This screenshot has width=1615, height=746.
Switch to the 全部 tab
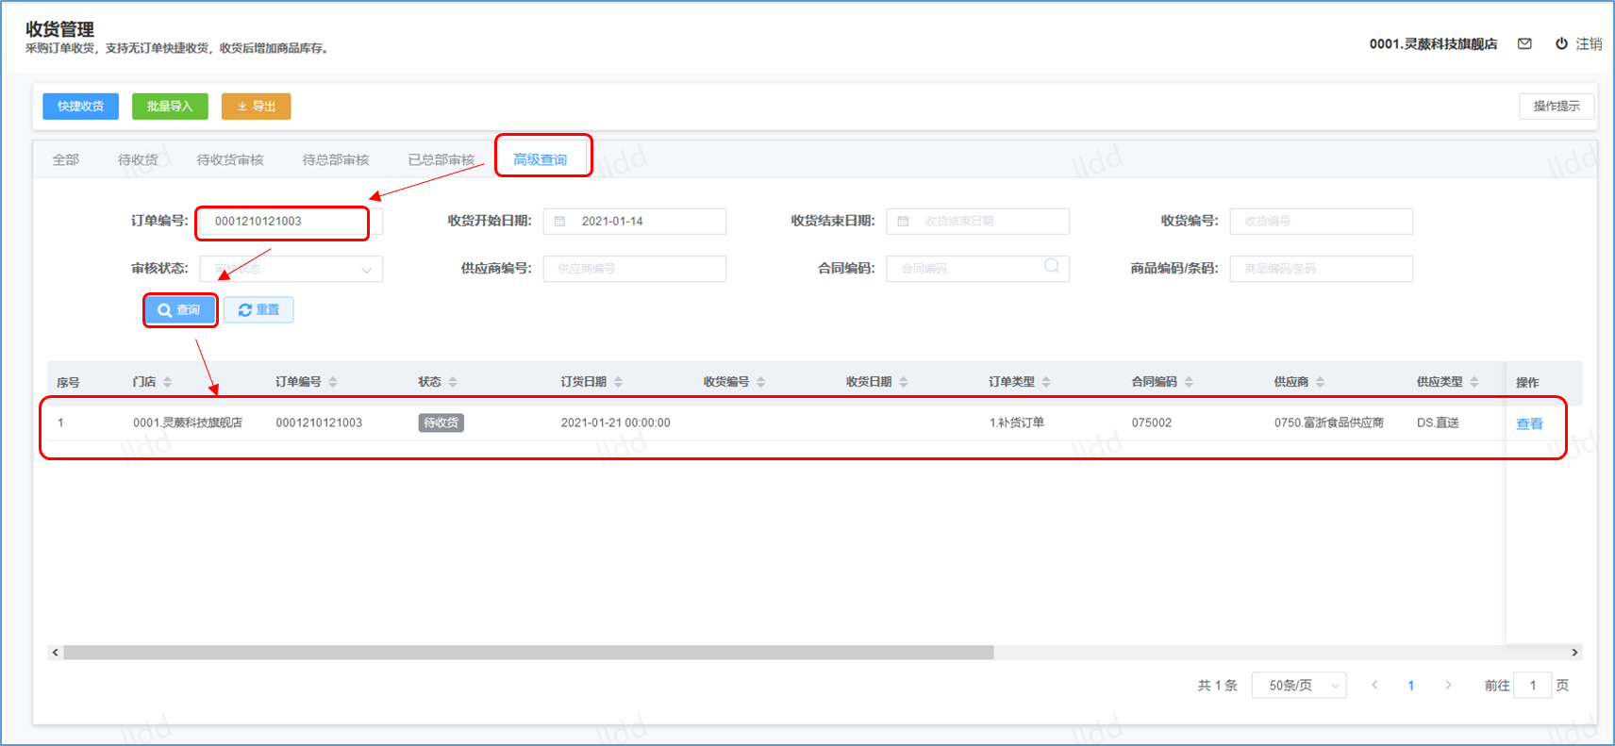(66, 159)
